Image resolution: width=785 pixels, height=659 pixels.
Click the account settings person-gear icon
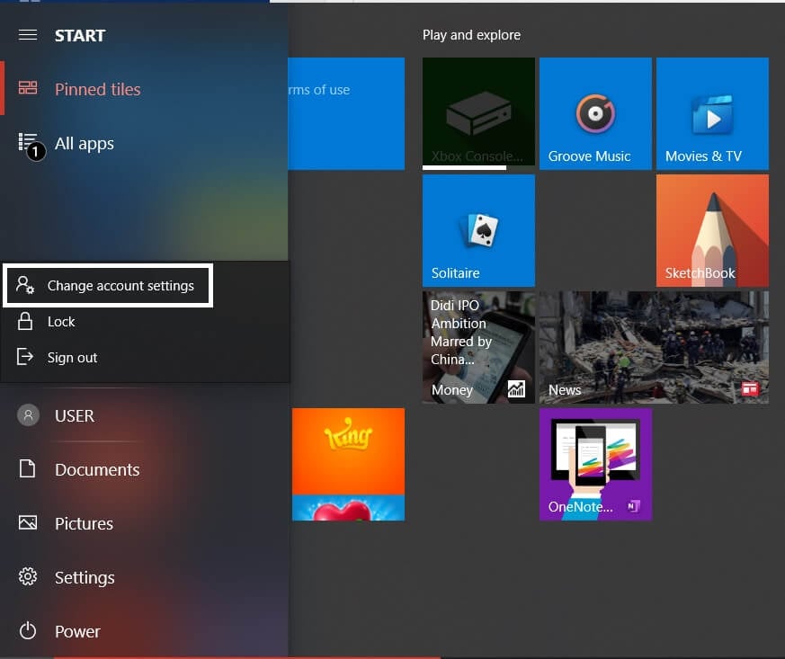(x=25, y=285)
